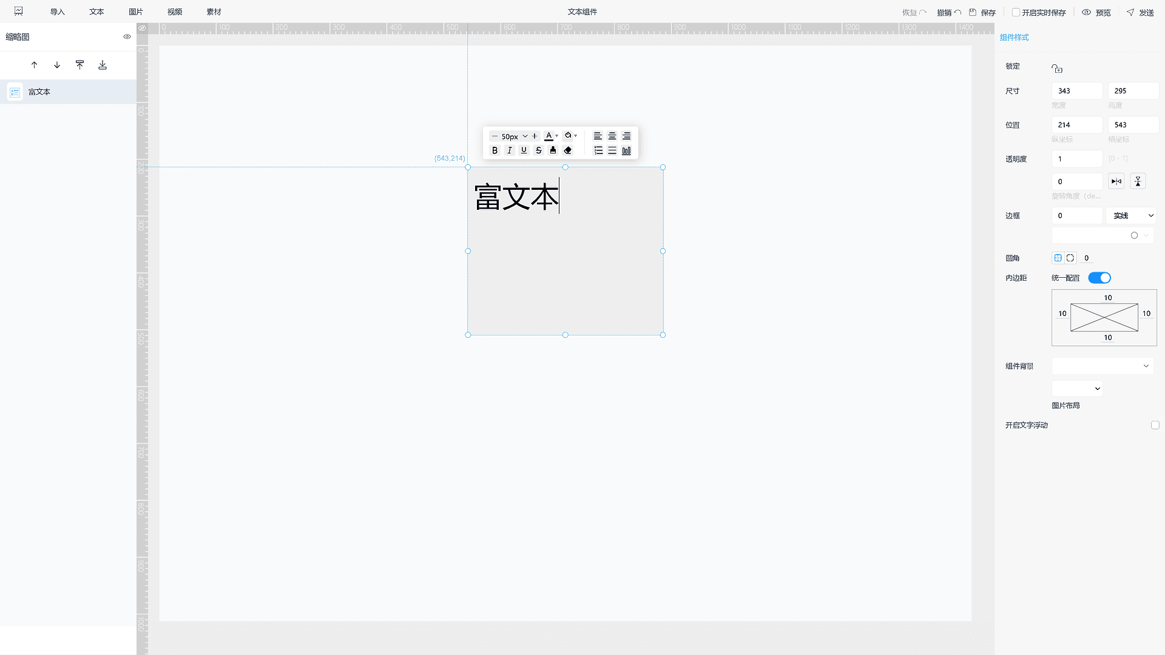This screenshot has height=655, width=1165.
Task: Click the 撤销 undo button
Action: (949, 13)
